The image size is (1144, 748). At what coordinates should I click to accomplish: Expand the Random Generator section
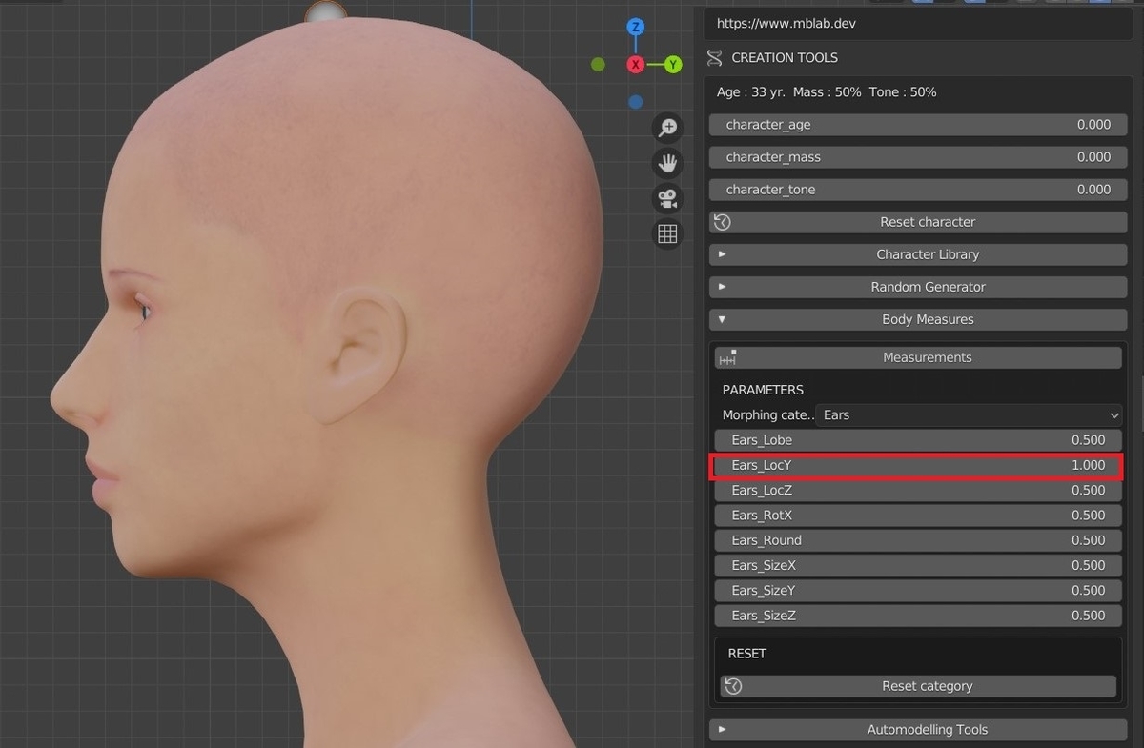tap(918, 287)
